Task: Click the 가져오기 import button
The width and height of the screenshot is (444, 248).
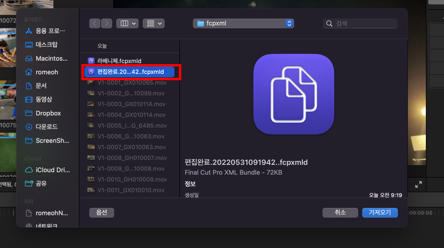Action: tap(380, 213)
